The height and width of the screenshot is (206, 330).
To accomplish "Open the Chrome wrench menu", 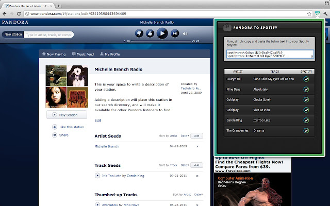I will coord(325,14).
